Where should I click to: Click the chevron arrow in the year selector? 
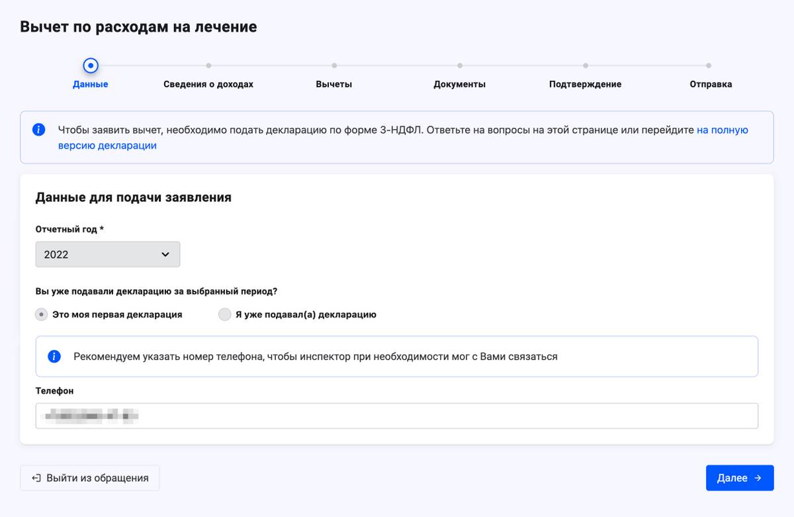tap(165, 254)
